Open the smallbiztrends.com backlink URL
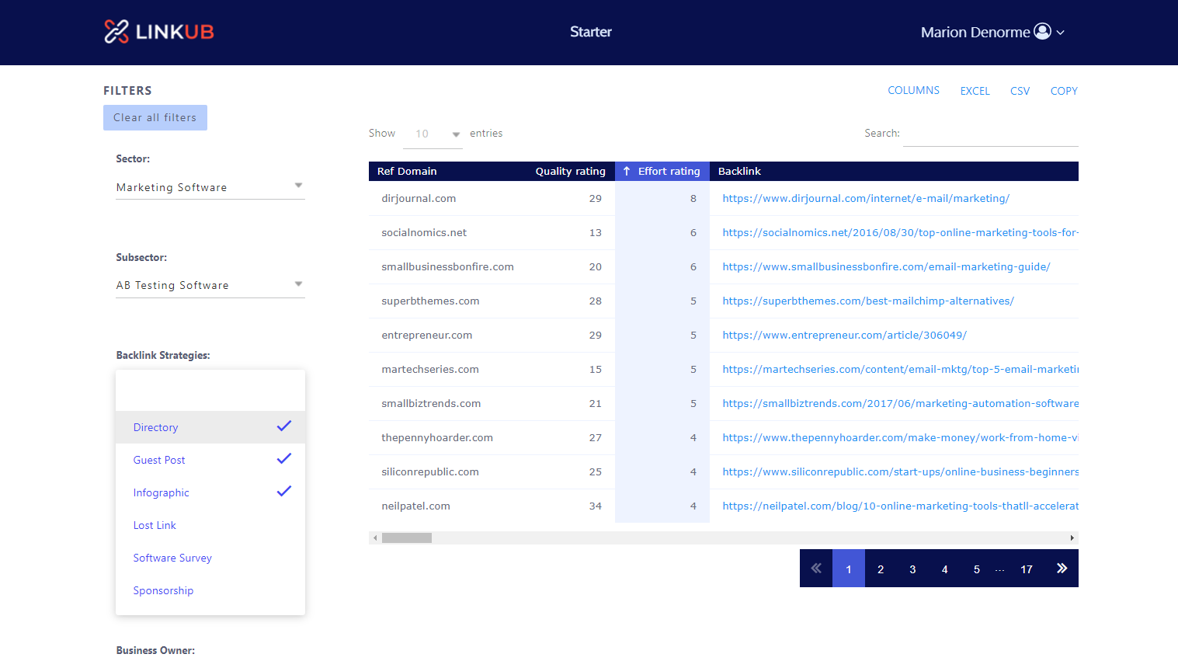 [900, 403]
